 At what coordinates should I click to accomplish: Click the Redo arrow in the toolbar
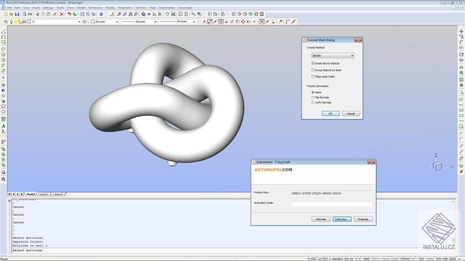(x=75, y=14)
